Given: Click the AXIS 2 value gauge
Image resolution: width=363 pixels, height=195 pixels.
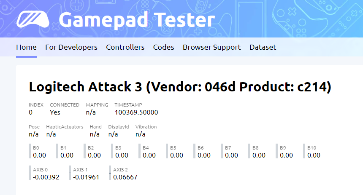Looking at the screenshot, I should click(x=125, y=174).
